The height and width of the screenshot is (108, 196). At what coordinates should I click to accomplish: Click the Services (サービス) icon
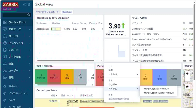tap(5, 36)
